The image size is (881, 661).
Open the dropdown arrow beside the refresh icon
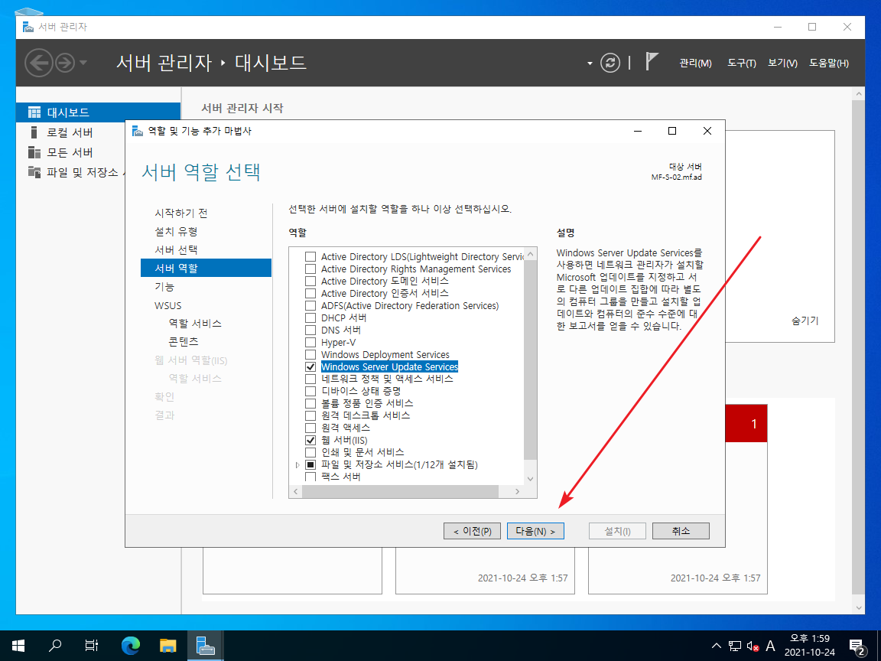click(590, 63)
